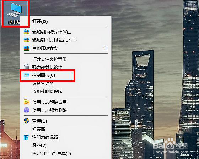Click the trash can icon for 强力卸载此软件
This screenshot has width=199, height=159.
(x=27, y=67)
